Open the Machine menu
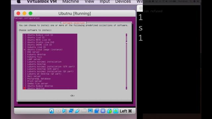The height and width of the screenshot is (119, 212). (71, 2)
